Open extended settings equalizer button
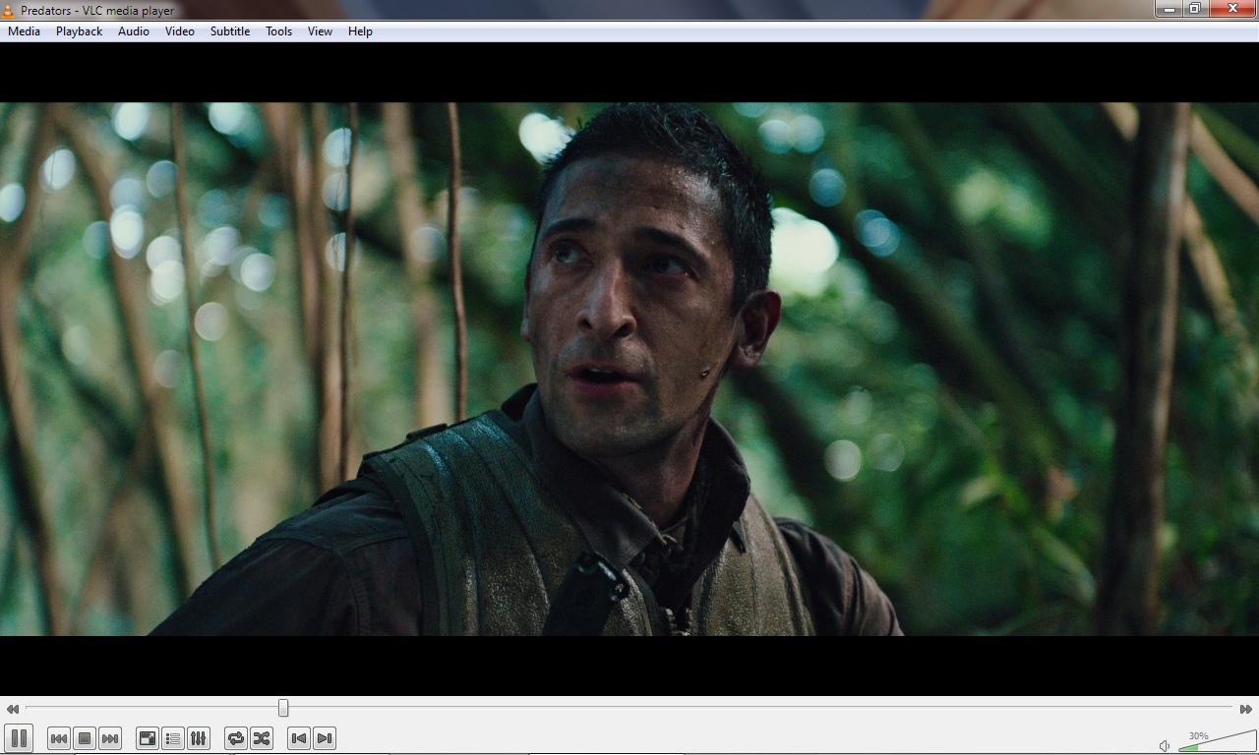Image resolution: width=1259 pixels, height=755 pixels. point(199,738)
